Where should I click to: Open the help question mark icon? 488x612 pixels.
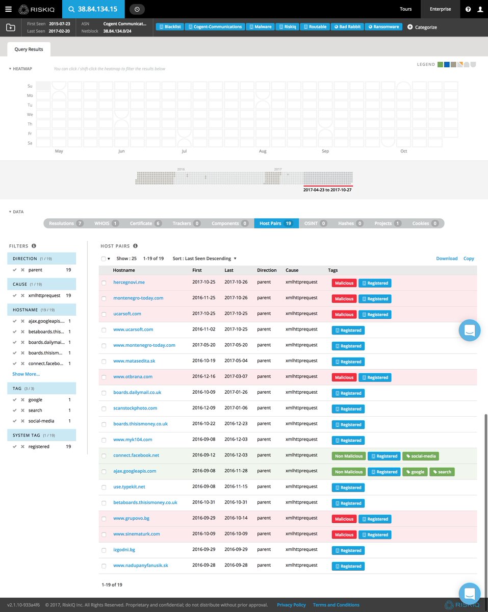coord(468,9)
